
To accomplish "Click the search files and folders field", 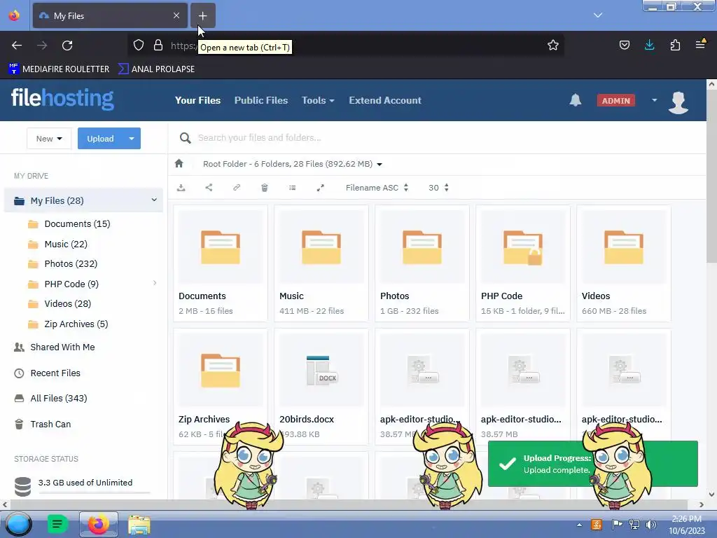I will (x=437, y=138).
